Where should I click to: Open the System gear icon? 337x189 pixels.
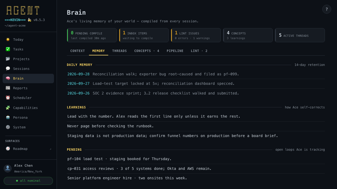[x=8, y=127]
